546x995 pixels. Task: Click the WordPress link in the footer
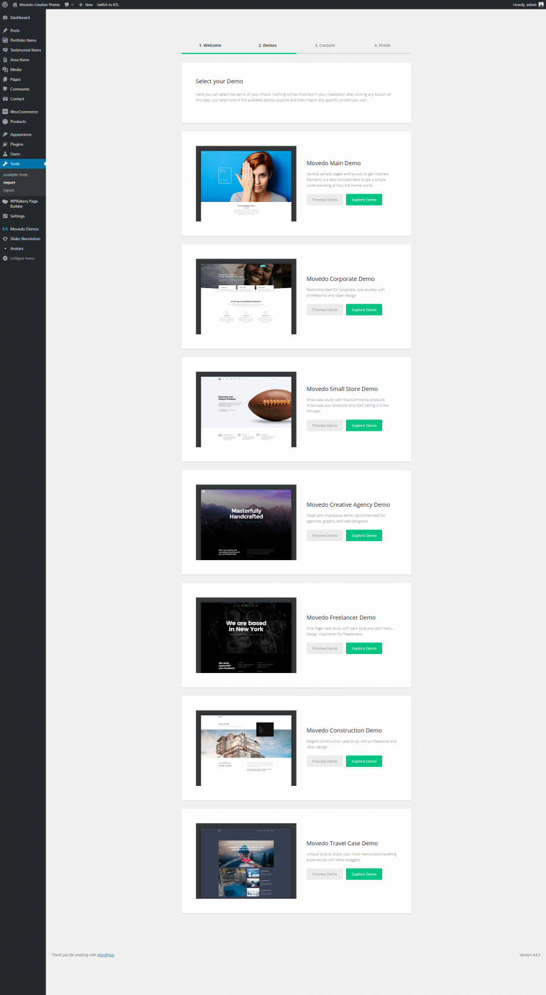(x=106, y=955)
